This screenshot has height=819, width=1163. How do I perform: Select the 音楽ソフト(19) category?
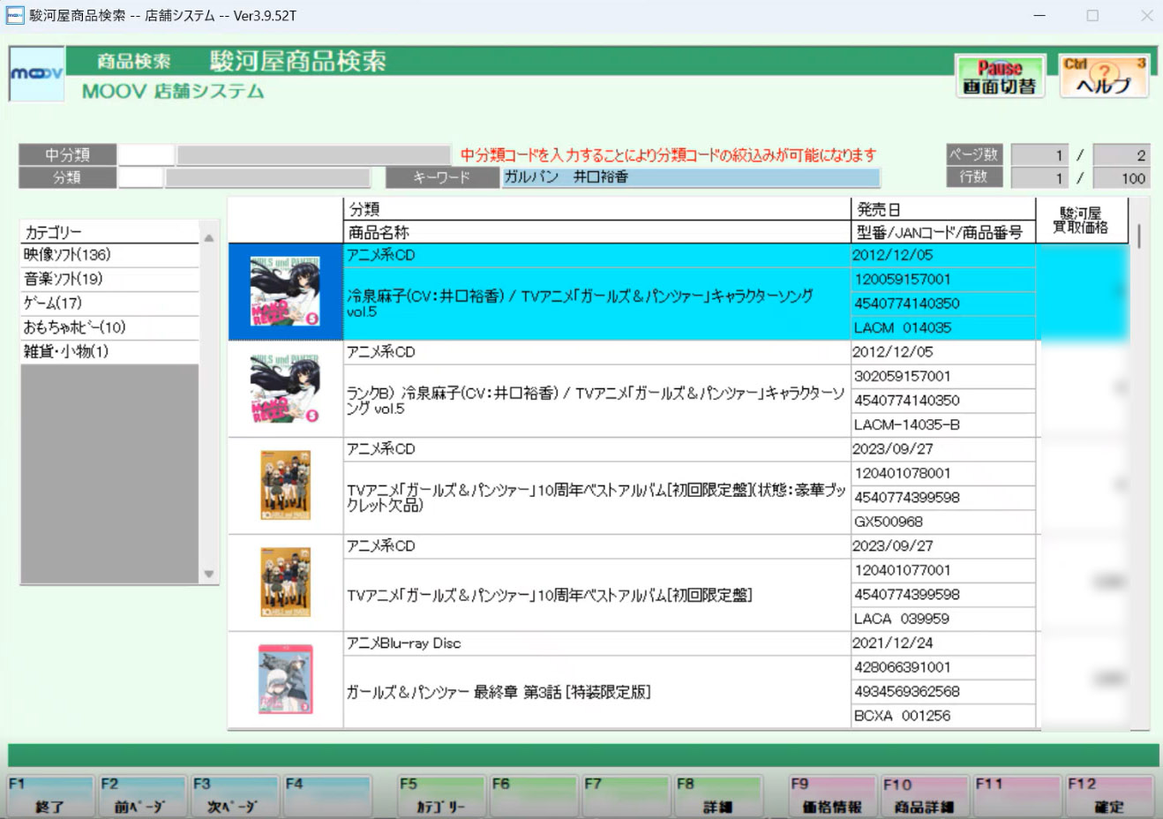(x=110, y=279)
